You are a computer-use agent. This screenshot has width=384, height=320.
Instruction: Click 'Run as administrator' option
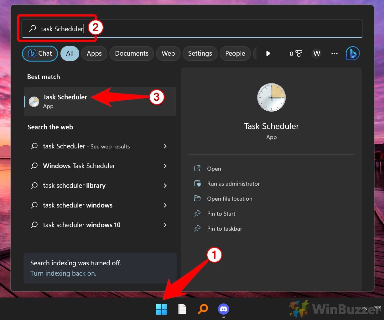[233, 184]
